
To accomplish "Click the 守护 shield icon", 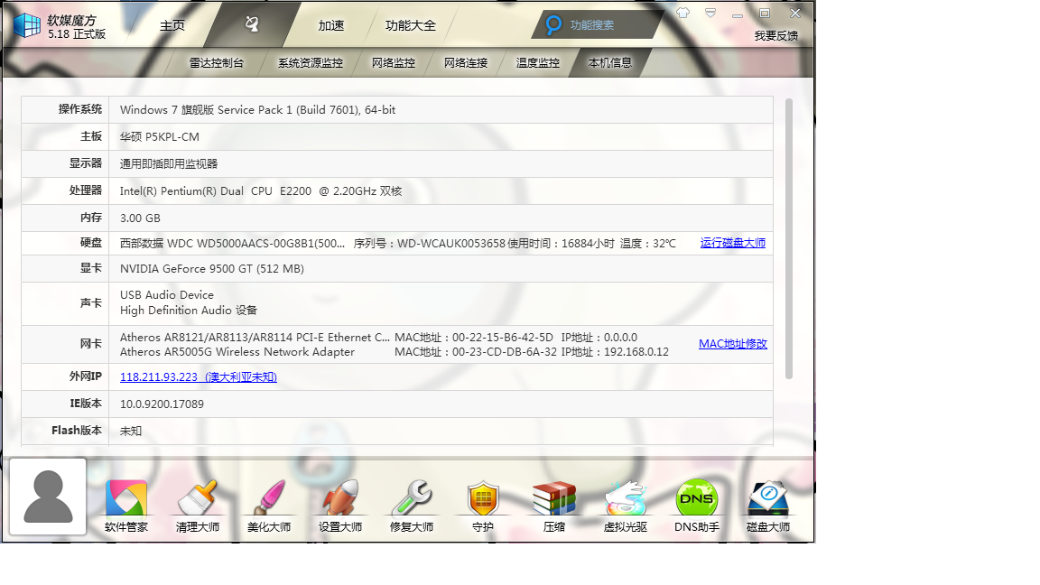I will (483, 506).
